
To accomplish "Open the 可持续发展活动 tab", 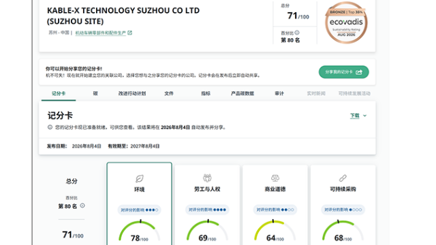I will [x=354, y=93].
